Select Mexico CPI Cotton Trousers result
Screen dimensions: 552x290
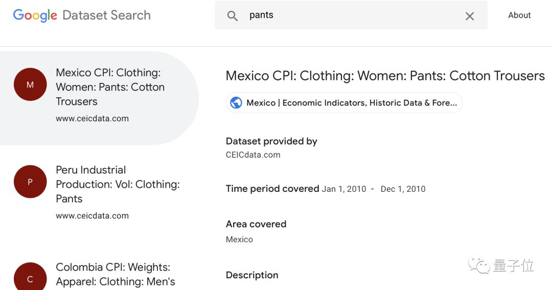click(99, 98)
